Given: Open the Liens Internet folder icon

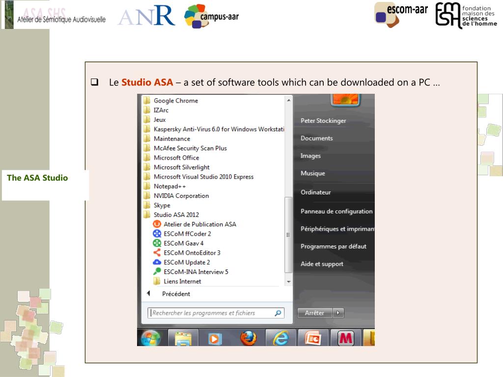Looking at the screenshot, I should (157, 281).
